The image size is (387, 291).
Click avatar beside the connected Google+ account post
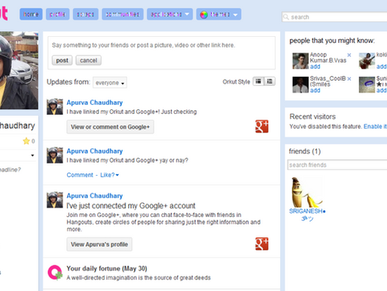[55, 200]
